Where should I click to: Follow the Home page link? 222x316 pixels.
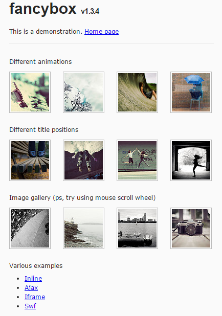pos(101,31)
